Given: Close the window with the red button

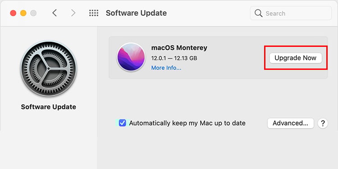Looking at the screenshot, I should pyautogui.click(x=13, y=13).
